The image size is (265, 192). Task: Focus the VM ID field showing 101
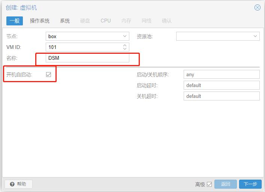[87, 47]
